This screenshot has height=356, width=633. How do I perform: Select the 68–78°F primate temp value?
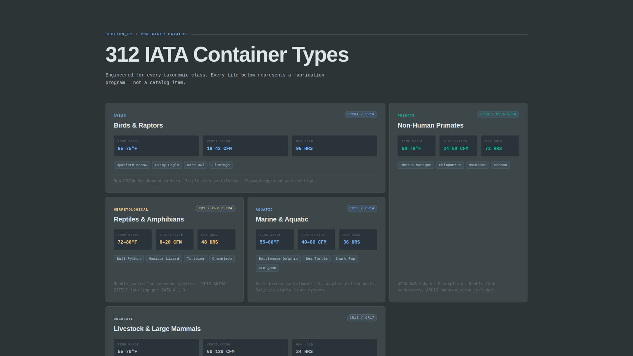[411, 149]
